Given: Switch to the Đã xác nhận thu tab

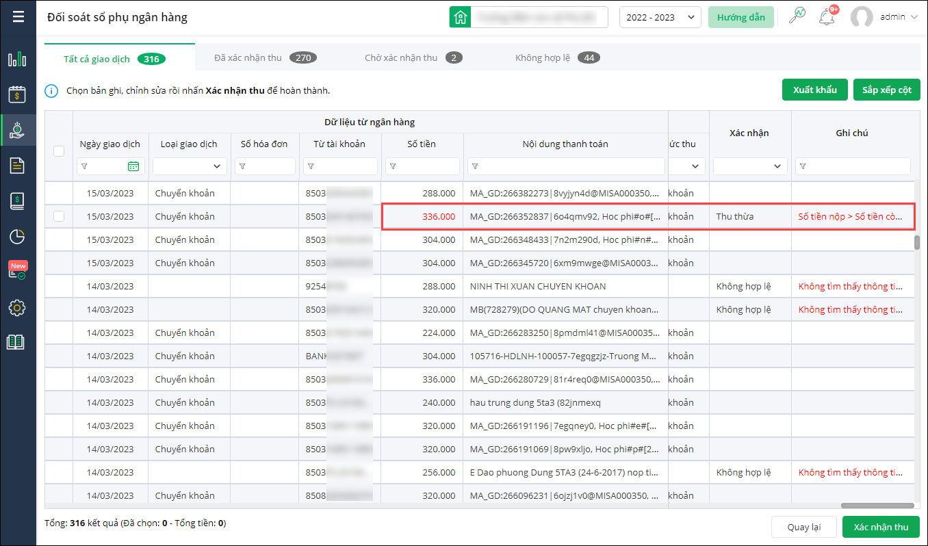Looking at the screenshot, I should click(263, 58).
